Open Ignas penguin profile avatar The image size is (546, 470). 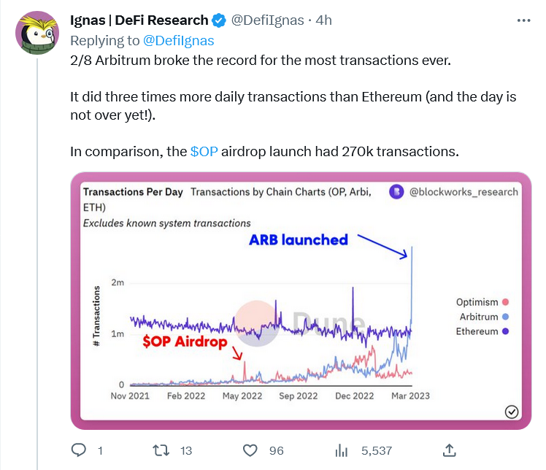(37, 32)
